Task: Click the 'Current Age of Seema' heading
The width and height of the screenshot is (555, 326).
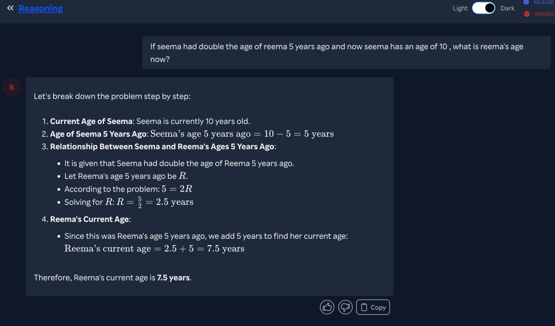Action: pos(91,121)
